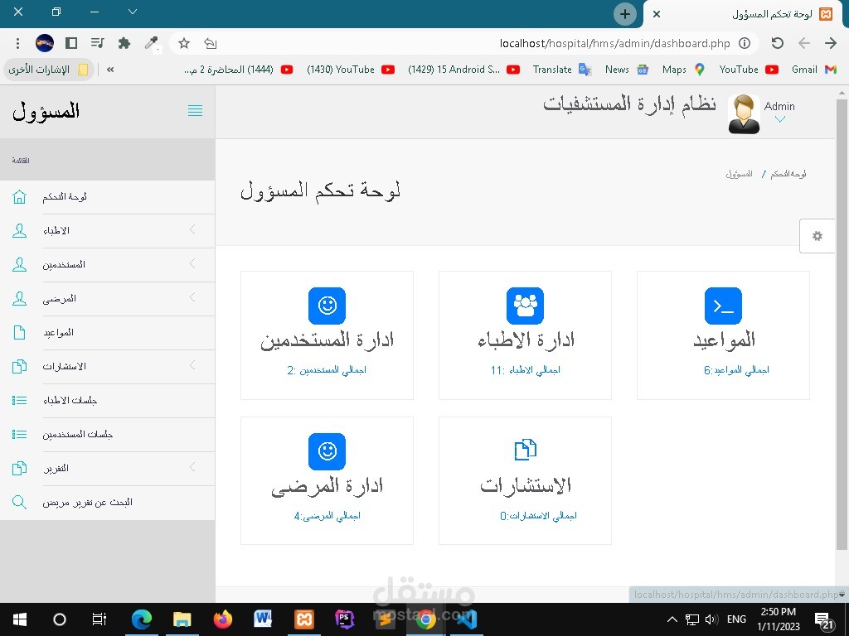Open the اجمالي الاطباء :11 link
This screenshot has height=636, width=849.
point(525,370)
